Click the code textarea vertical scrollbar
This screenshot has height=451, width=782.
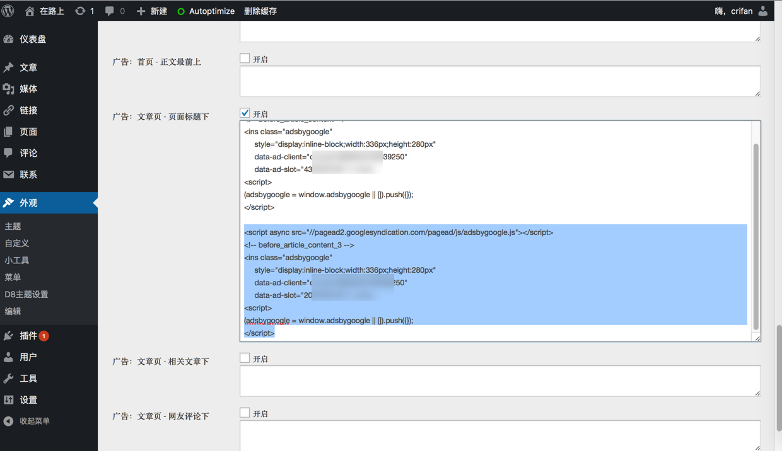click(756, 236)
